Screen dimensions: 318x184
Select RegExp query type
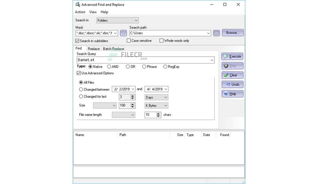point(165,67)
